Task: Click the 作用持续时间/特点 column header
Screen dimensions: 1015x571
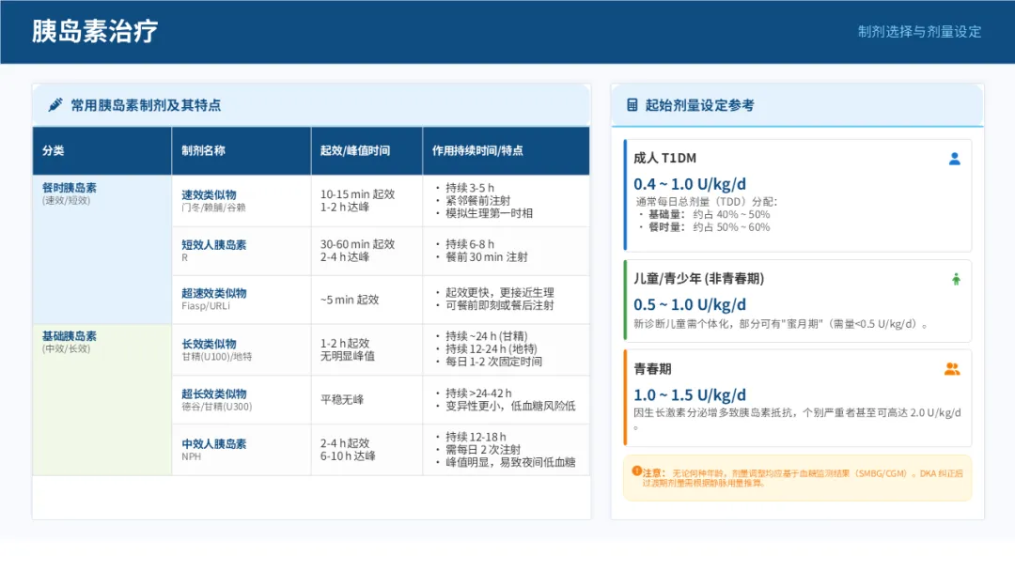Action: click(507, 150)
